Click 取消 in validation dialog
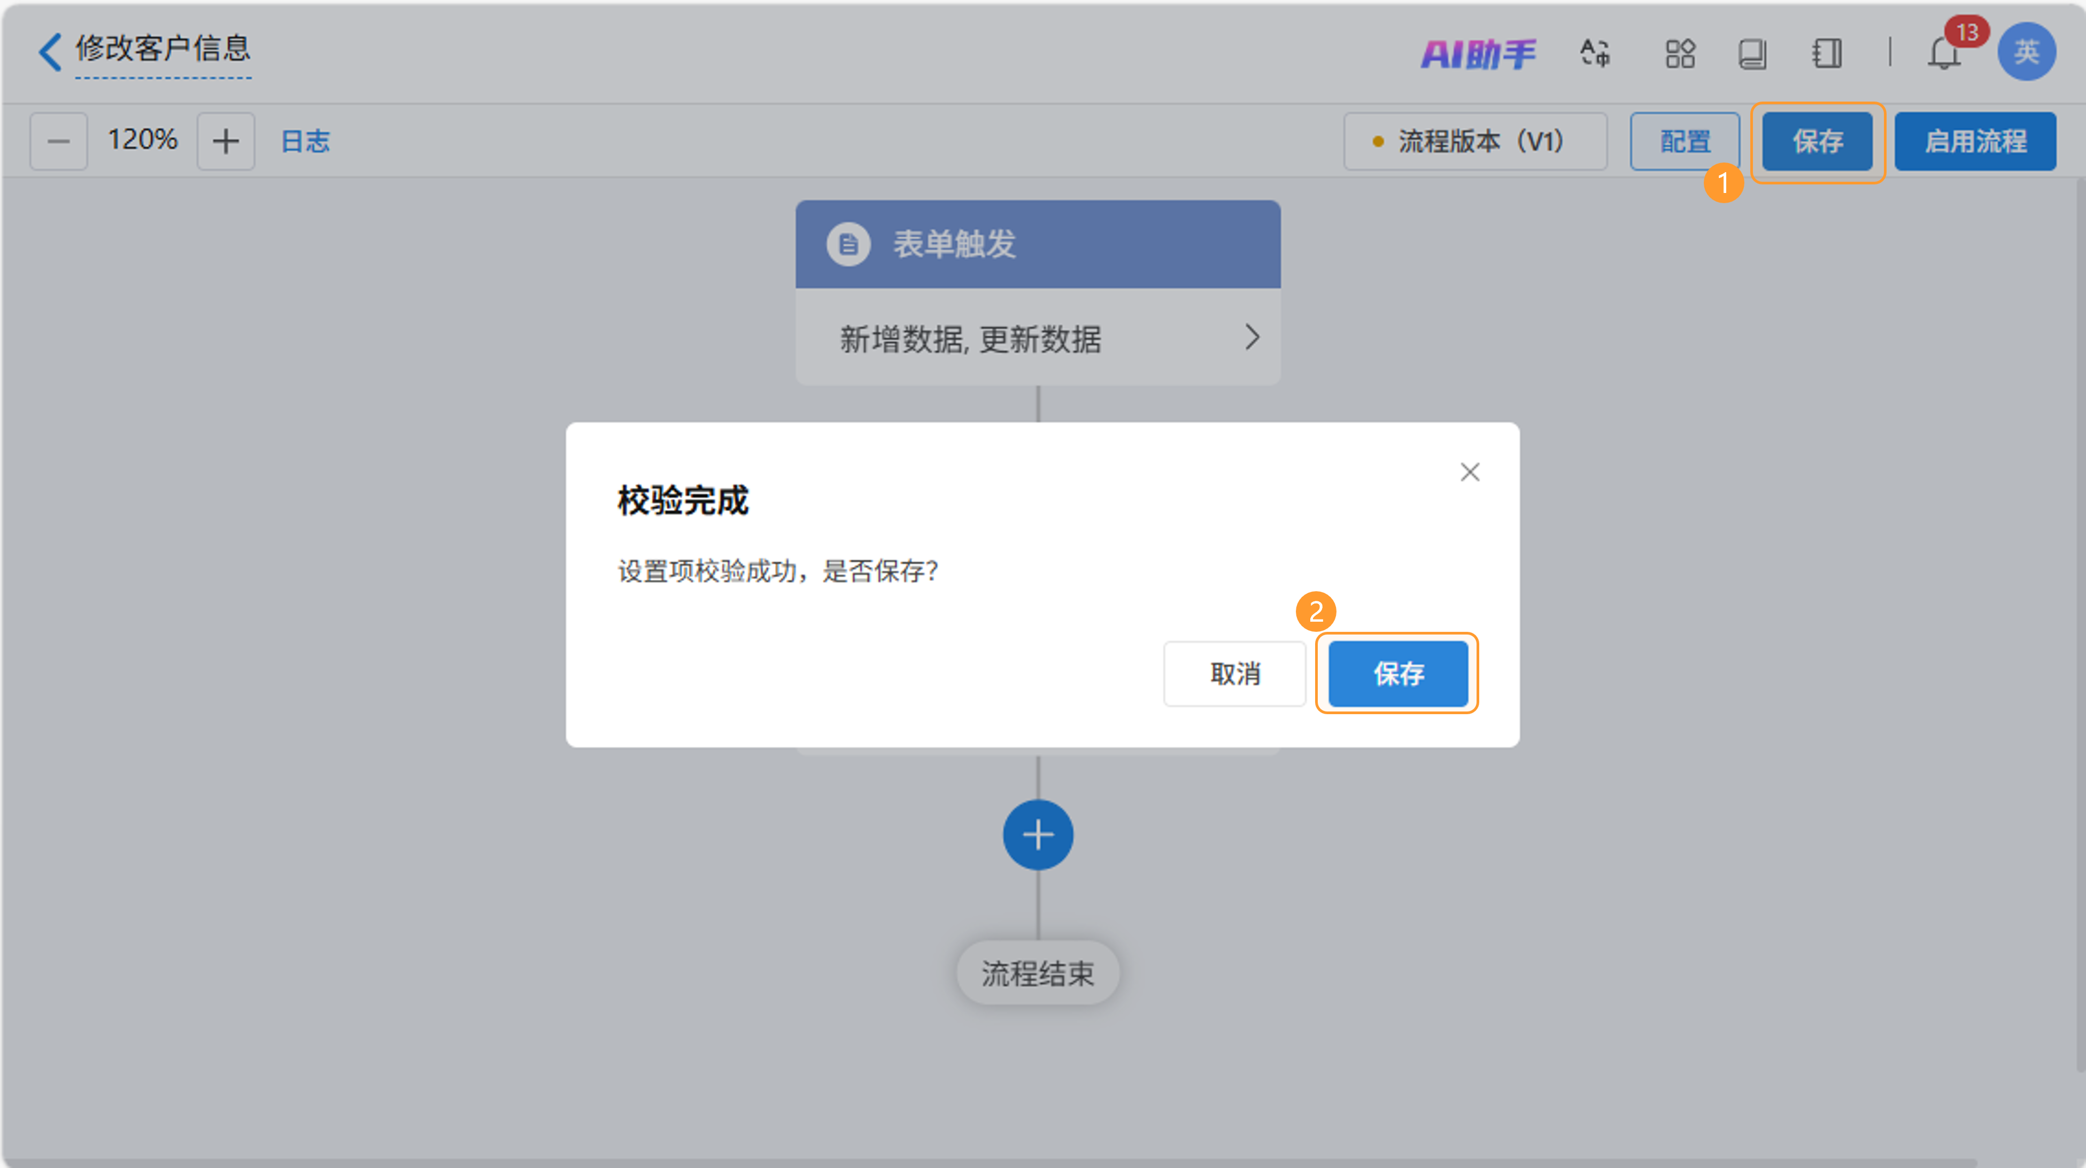Screen dimensions: 2086x1168 1234,673
